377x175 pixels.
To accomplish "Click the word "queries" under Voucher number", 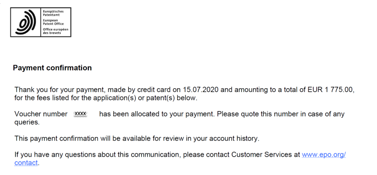I will (26, 122).
